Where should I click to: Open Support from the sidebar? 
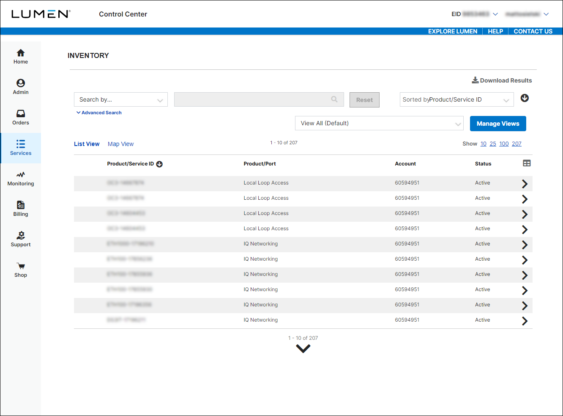click(21, 240)
